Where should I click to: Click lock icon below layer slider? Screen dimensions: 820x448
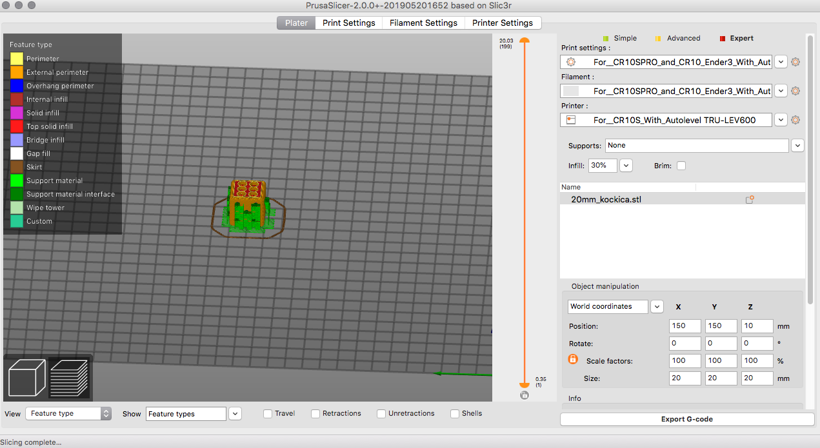(x=524, y=395)
